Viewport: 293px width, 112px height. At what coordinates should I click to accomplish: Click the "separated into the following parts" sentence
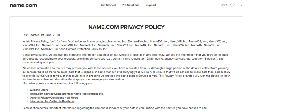[58, 83]
